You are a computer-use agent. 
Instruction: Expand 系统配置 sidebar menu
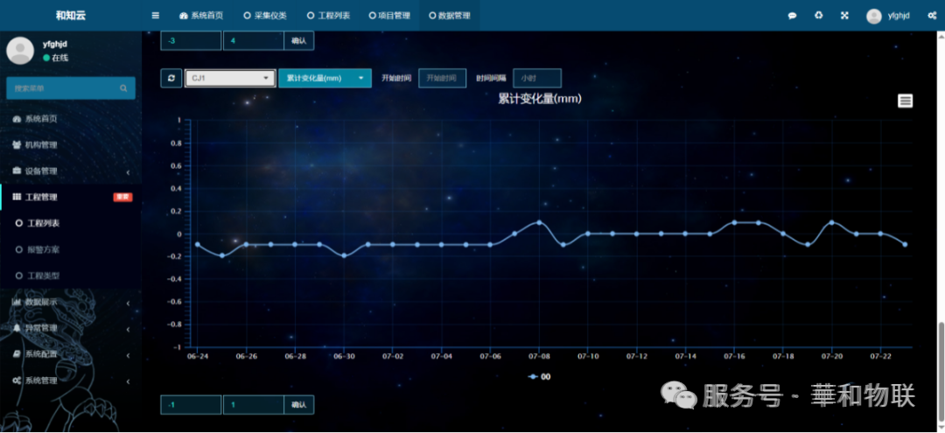pos(71,355)
